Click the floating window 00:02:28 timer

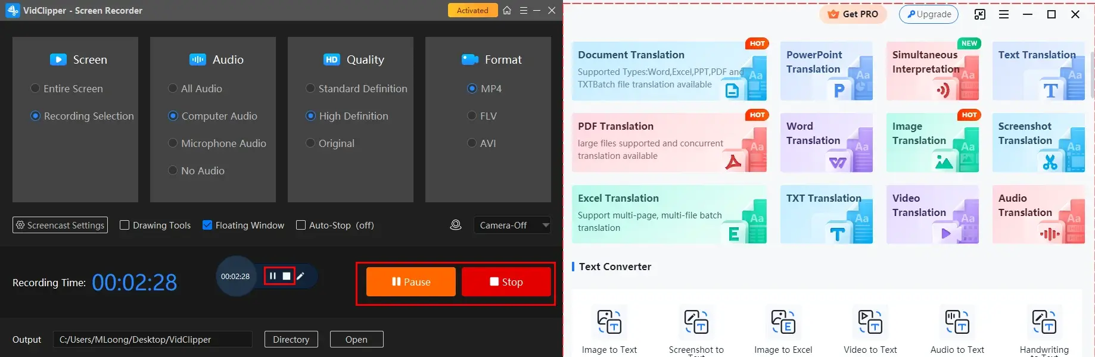(x=235, y=276)
